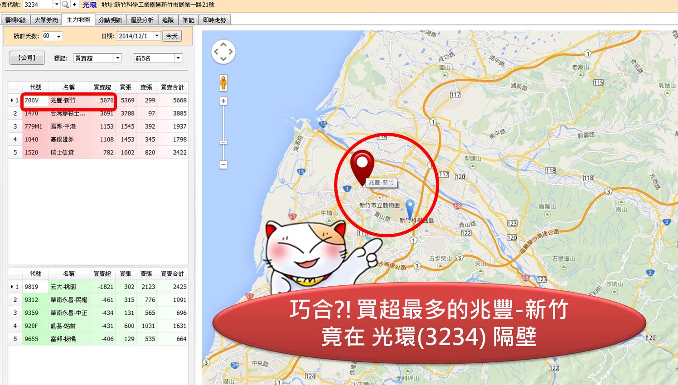678x385 pixels.
Task: Click the 新竹市立動物園 map label
Action: point(379,205)
